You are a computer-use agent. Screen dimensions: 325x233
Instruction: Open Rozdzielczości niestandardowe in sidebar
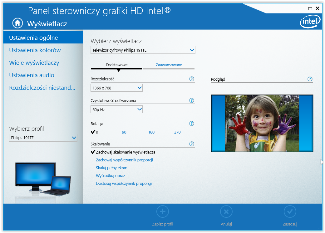click(42, 88)
